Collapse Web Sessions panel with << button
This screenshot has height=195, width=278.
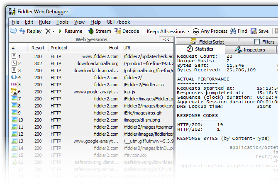(x=166, y=39)
